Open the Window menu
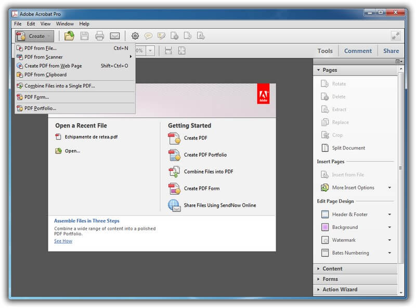 pyautogui.click(x=64, y=23)
